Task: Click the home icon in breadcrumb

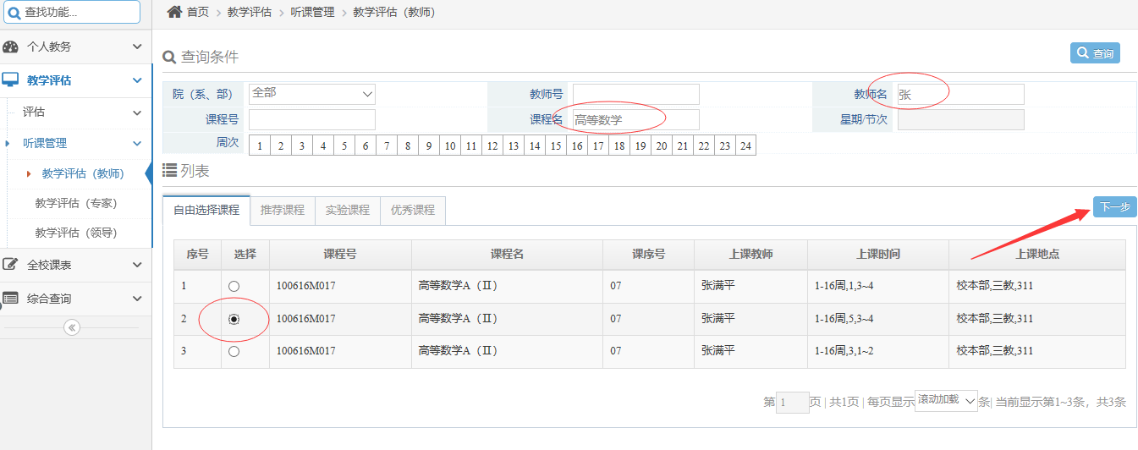Action: click(174, 12)
